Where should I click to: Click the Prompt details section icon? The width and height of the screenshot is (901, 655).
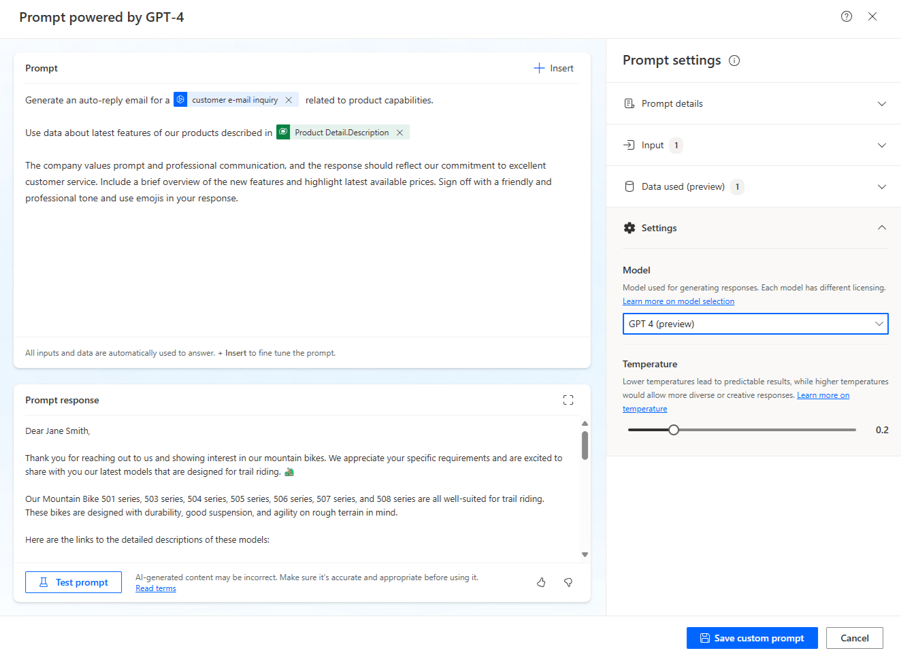pyautogui.click(x=629, y=103)
